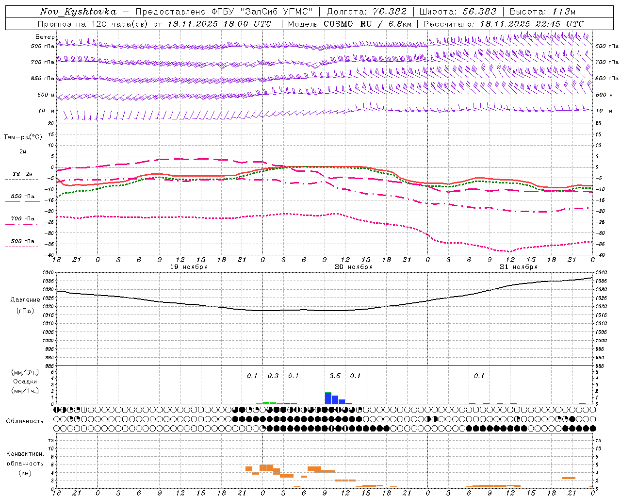Screen dimensions: 621x497
Task: Click the Конвективн. convective cloud label
Action: (x=25, y=454)
